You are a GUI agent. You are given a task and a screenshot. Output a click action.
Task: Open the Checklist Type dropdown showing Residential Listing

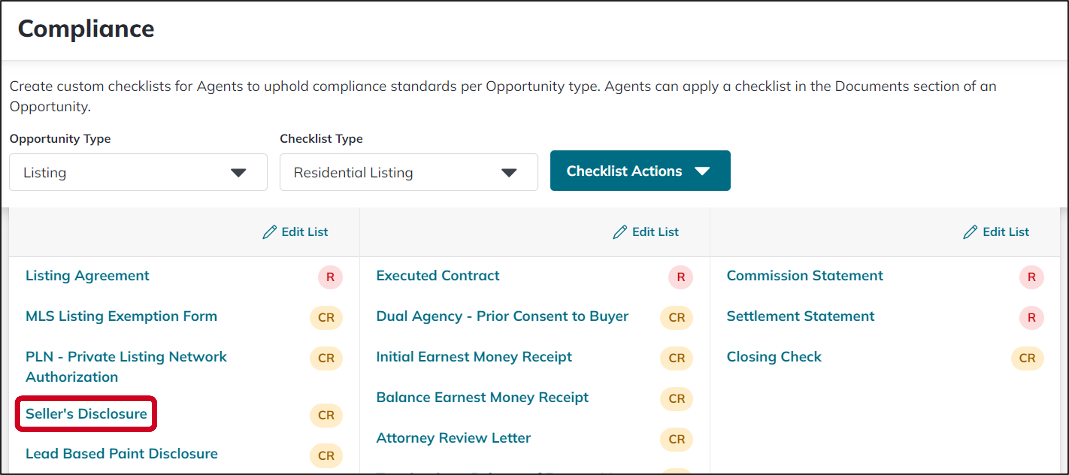(x=408, y=172)
